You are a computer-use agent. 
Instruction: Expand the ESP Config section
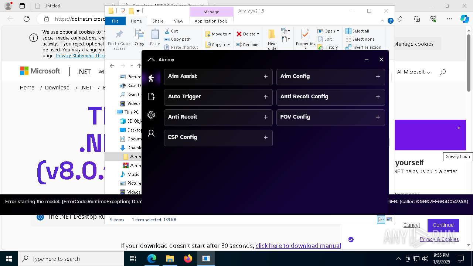coord(265,137)
